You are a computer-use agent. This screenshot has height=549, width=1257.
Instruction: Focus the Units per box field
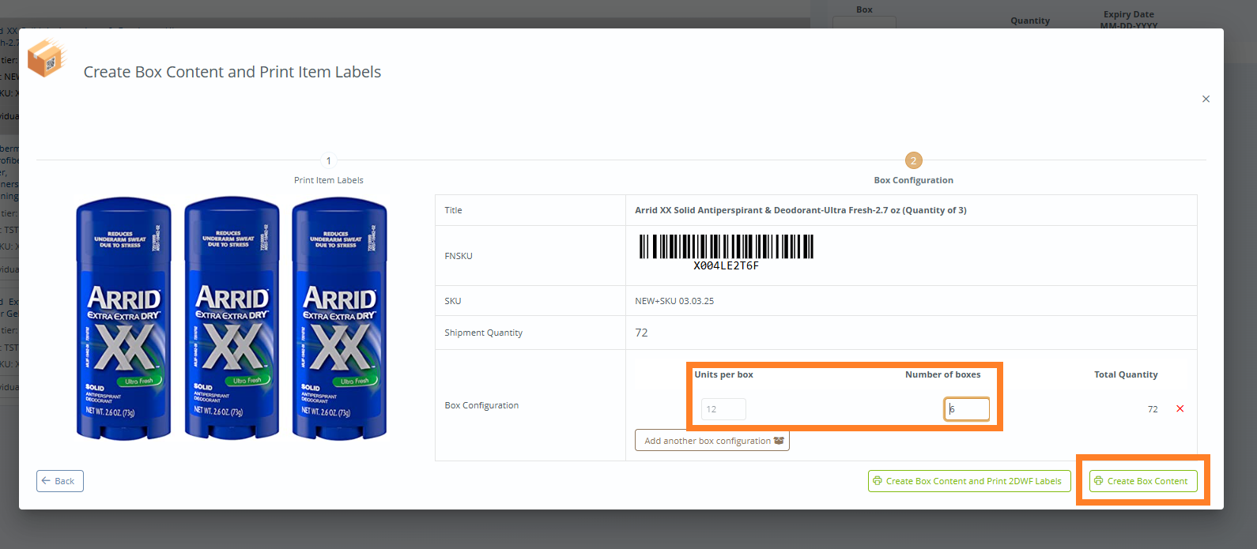(x=723, y=409)
